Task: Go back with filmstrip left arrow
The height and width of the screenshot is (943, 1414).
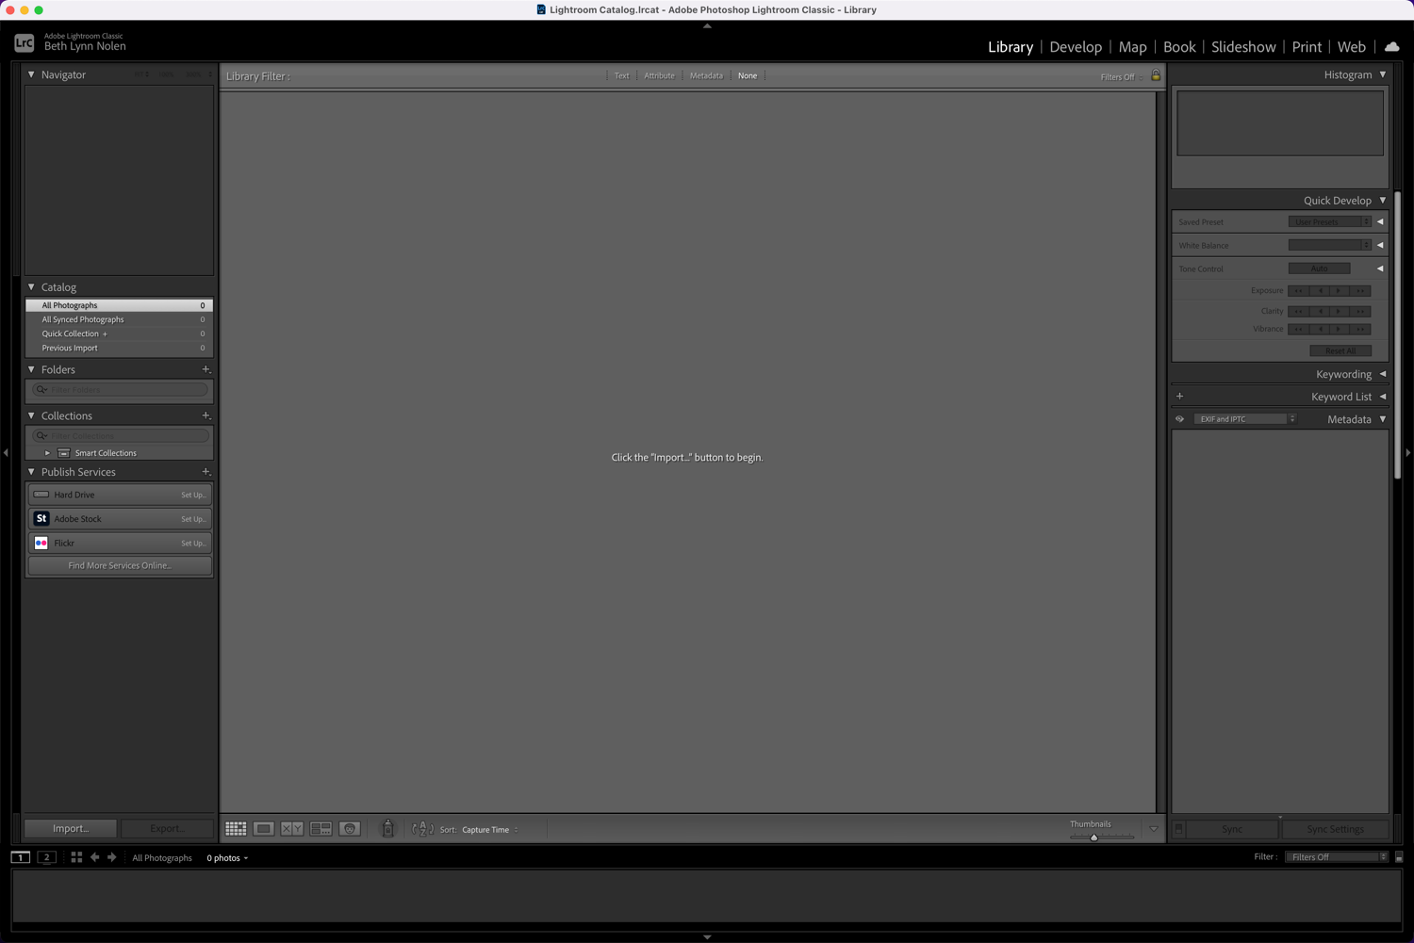Action: (94, 857)
